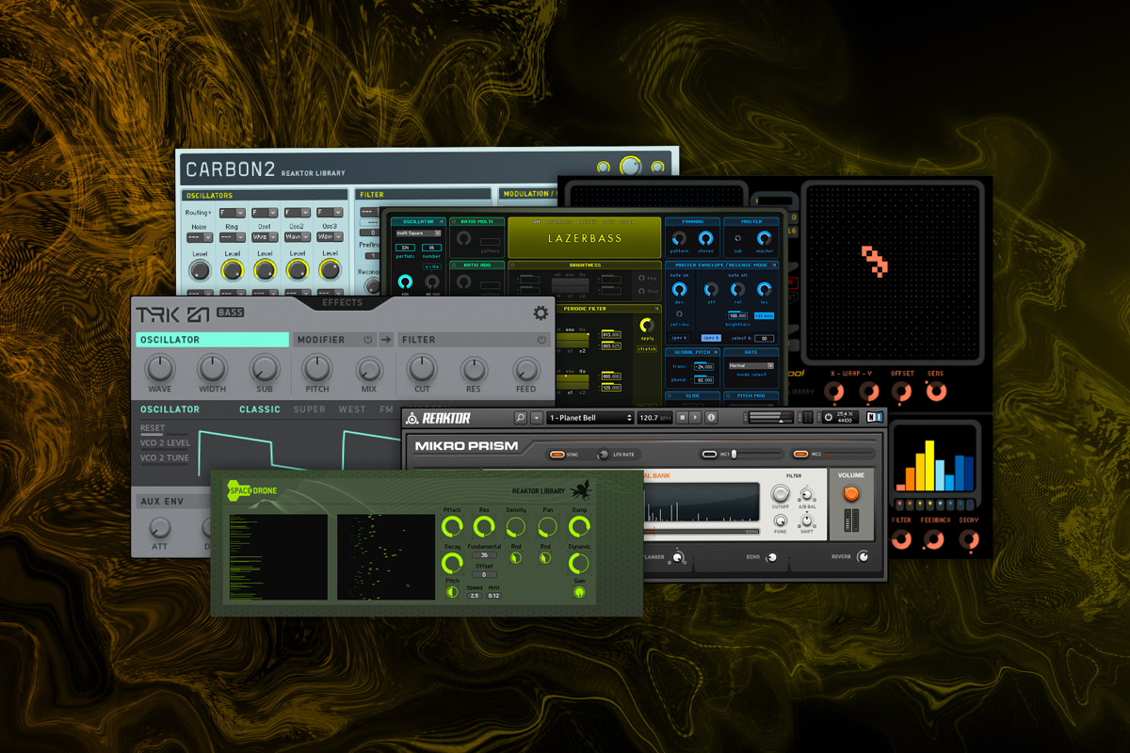Screen dimensions: 1130x753
Task: Click the TRK-01 WAVE knob
Action: 160,368
